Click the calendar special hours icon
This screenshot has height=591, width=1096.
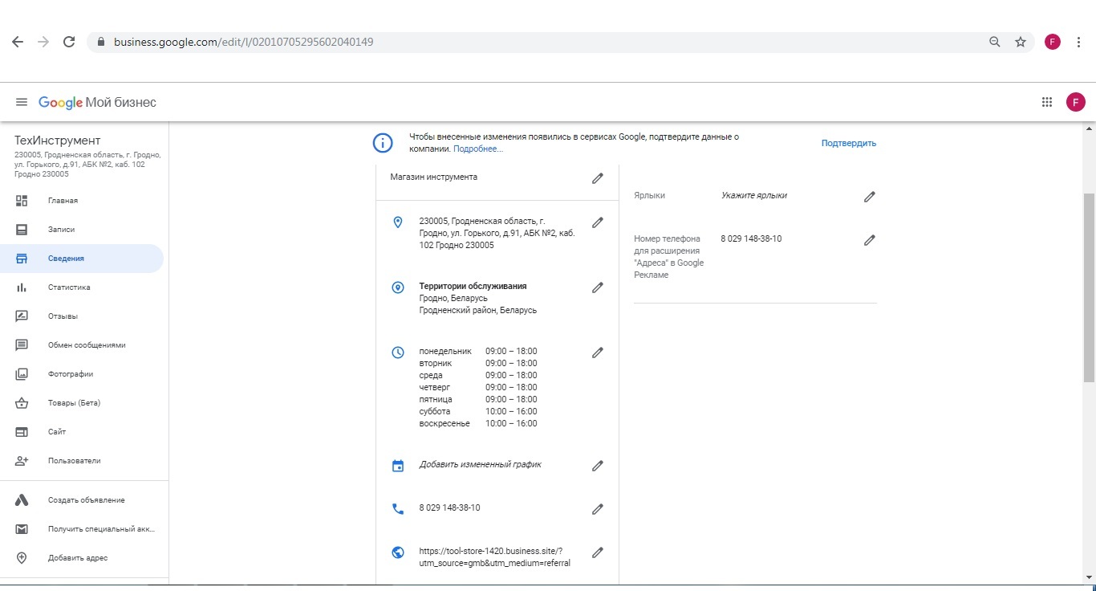(397, 466)
